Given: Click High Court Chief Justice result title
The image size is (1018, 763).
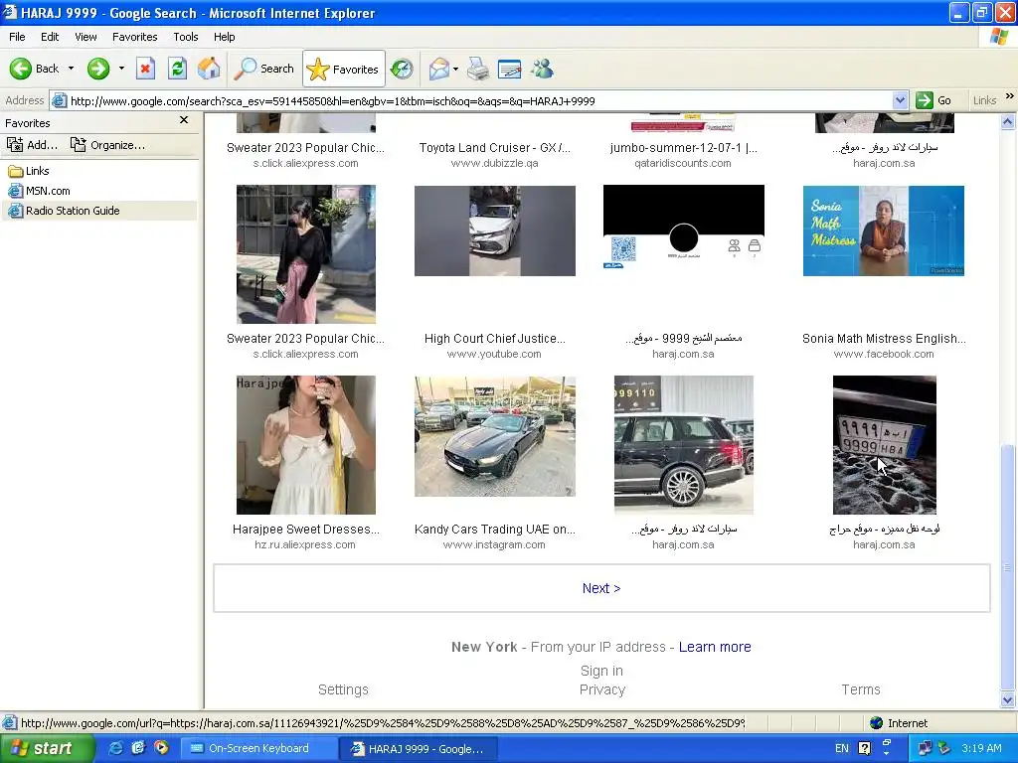Looking at the screenshot, I should coord(495,339).
